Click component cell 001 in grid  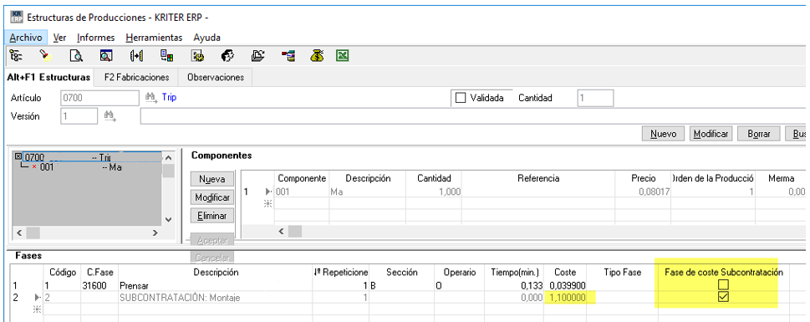coord(303,192)
